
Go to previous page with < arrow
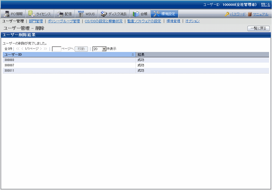tap(22, 49)
